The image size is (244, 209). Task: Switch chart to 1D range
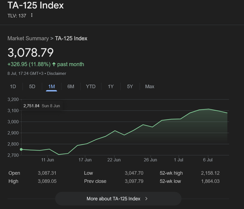[13, 87]
